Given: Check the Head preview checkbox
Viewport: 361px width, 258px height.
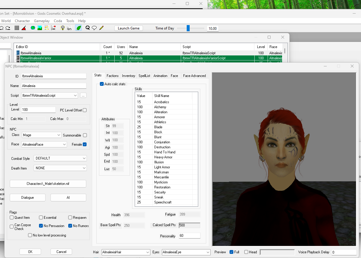Looking at the screenshot, I should coord(246,252).
